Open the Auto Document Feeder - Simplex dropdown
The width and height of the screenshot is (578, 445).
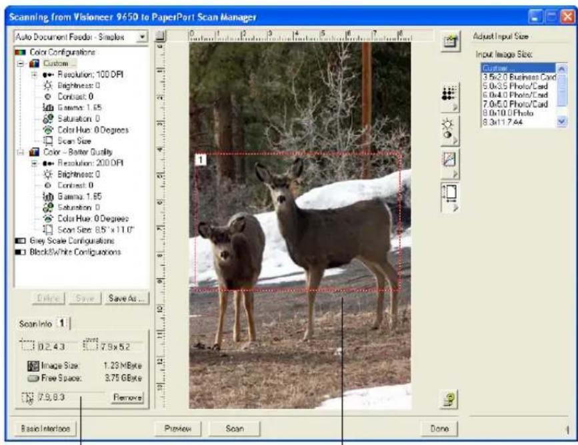pyautogui.click(x=142, y=37)
